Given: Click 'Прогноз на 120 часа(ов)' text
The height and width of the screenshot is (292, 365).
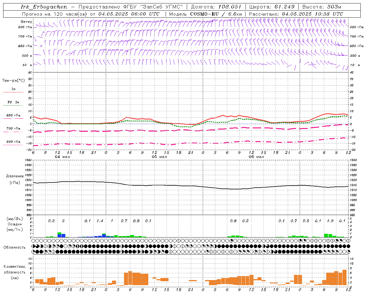Looking at the screenshot, I should [x=55, y=14].
